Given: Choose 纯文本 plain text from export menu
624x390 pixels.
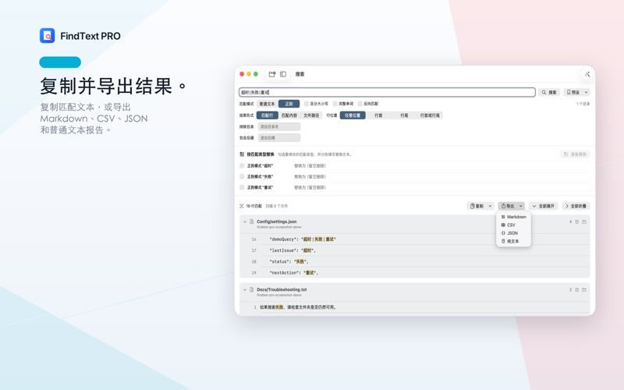Looking at the screenshot, I should (x=513, y=242).
